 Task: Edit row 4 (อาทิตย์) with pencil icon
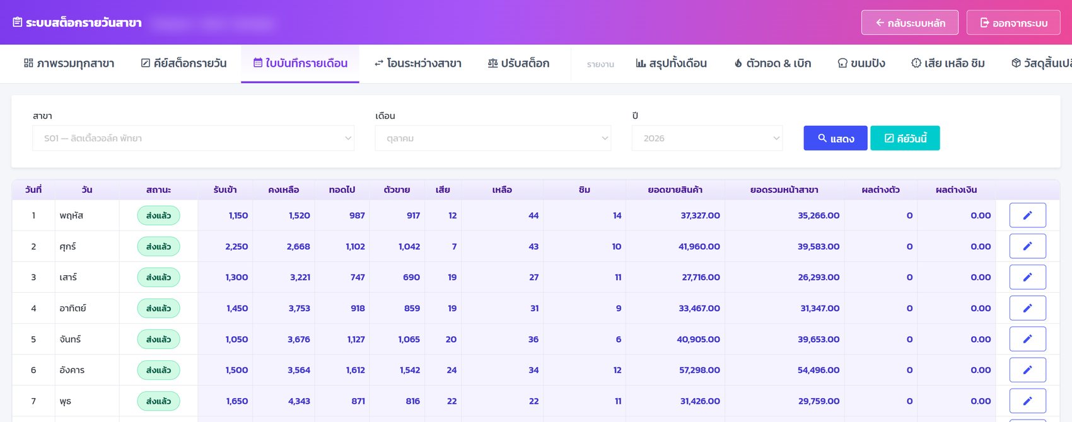[x=1027, y=308]
